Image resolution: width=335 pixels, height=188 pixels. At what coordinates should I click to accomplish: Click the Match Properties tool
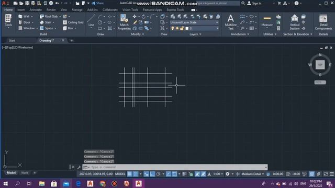124,22
